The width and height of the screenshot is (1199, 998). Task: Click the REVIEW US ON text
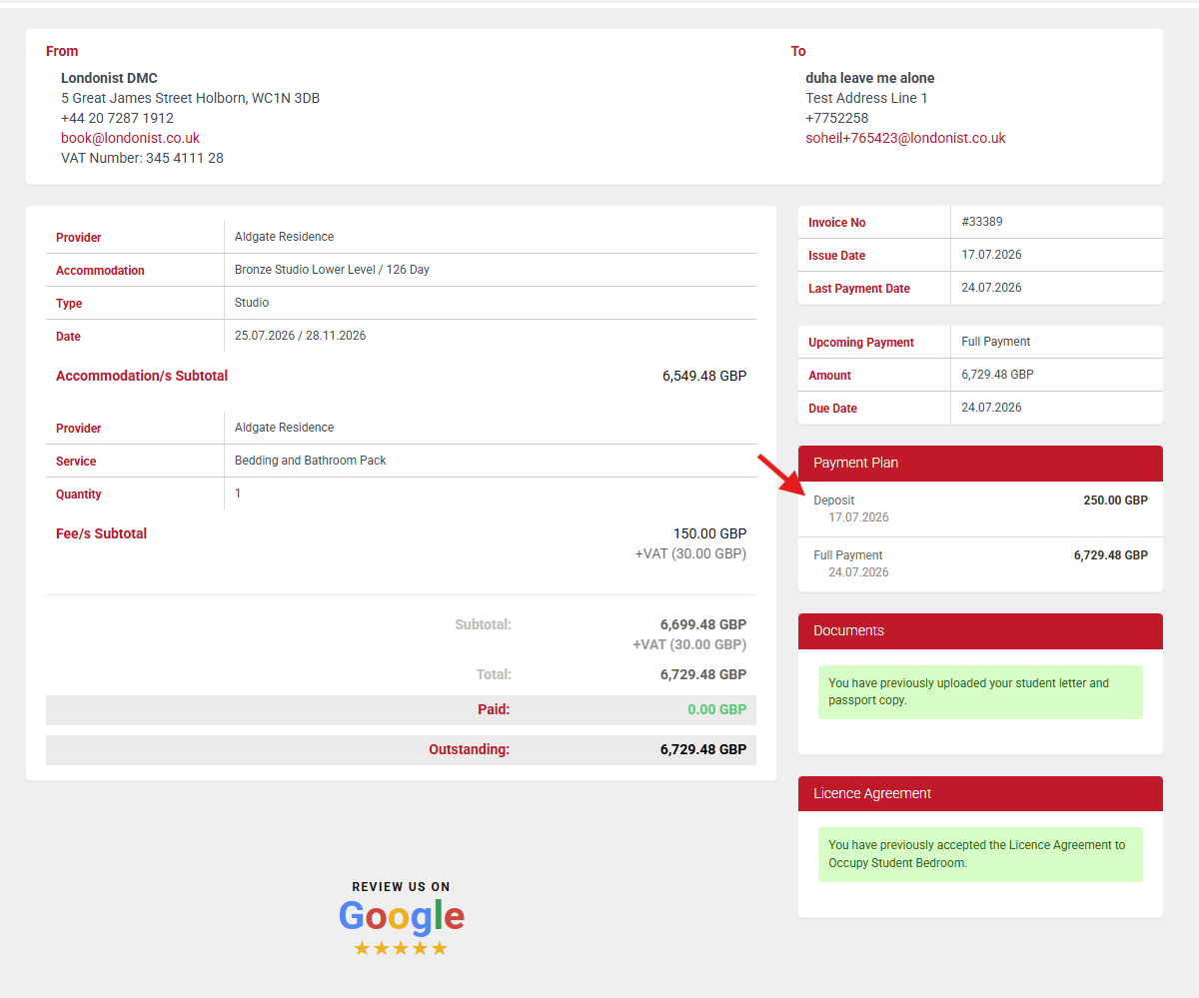pos(401,887)
